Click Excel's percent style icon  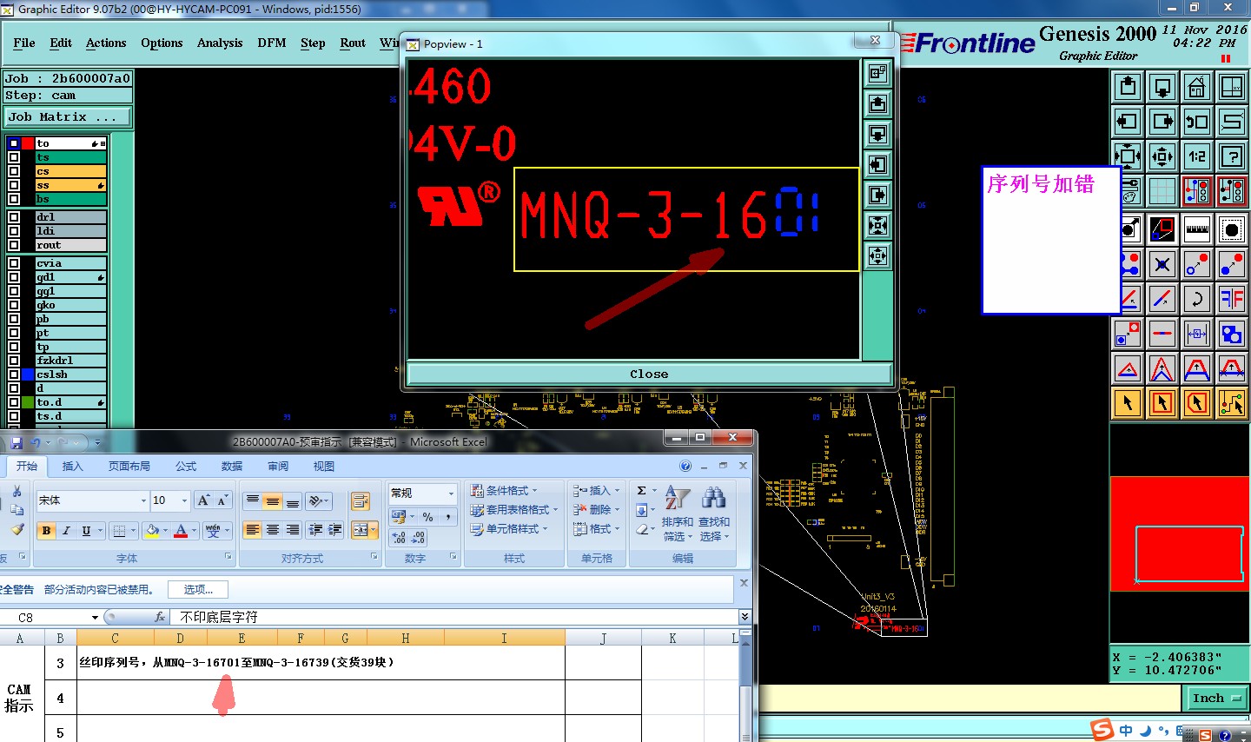pyautogui.click(x=427, y=517)
